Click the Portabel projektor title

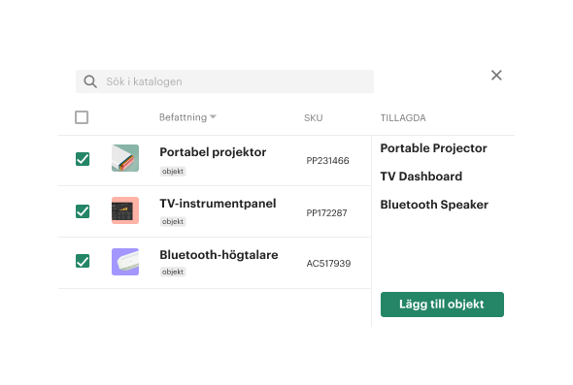pos(213,152)
